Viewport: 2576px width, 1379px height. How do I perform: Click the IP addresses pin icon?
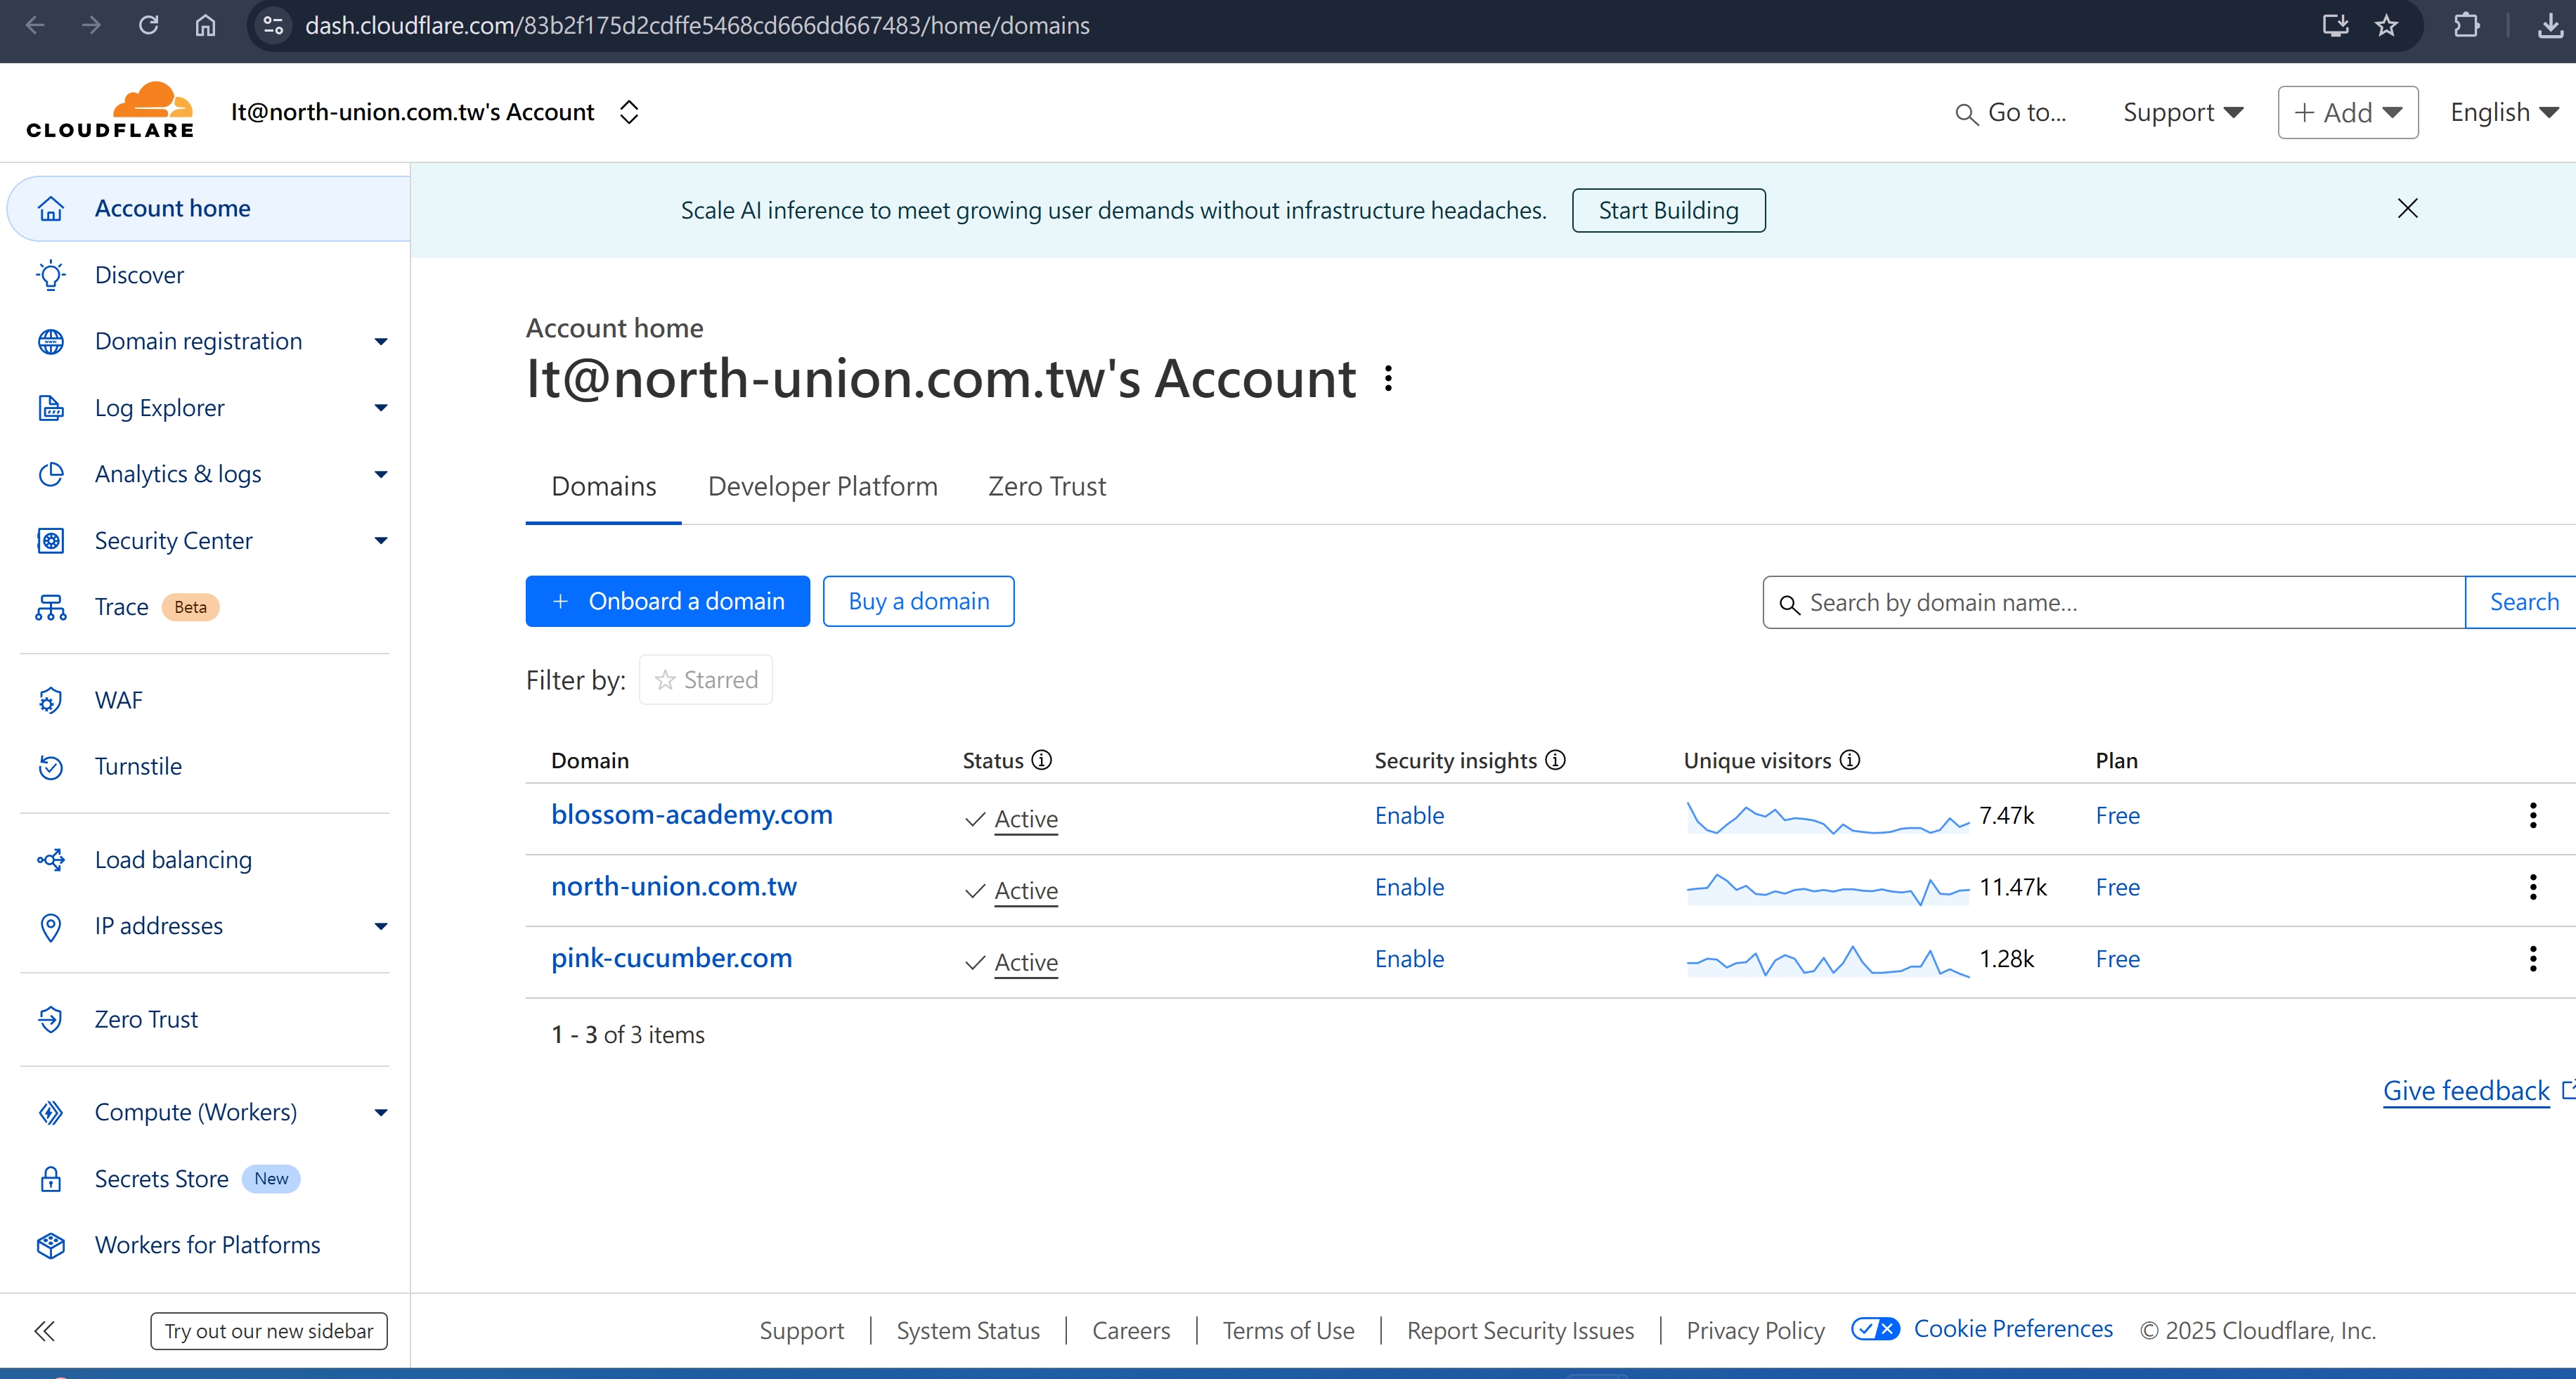pos(51,927)
